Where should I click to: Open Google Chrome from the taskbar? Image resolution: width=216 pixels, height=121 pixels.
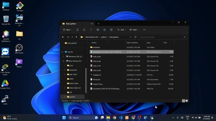coord(114,118)
